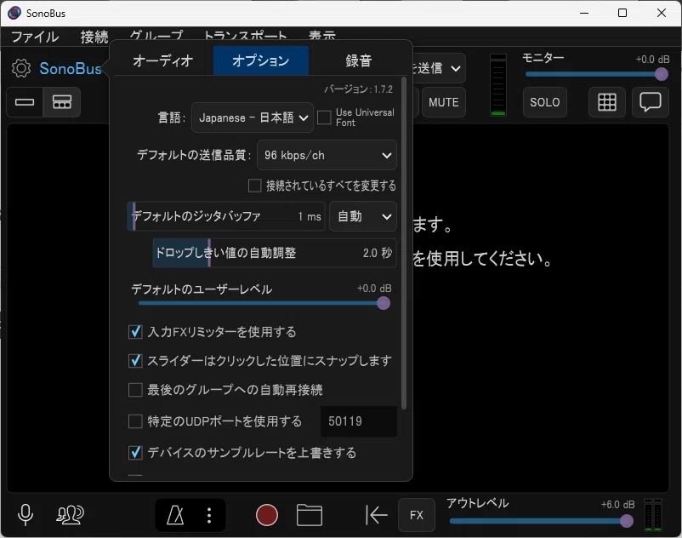Toggle スライダーはクリックした位置にスナップします checkbox
This screenshot has height=538, width=682.
point(135,361)
